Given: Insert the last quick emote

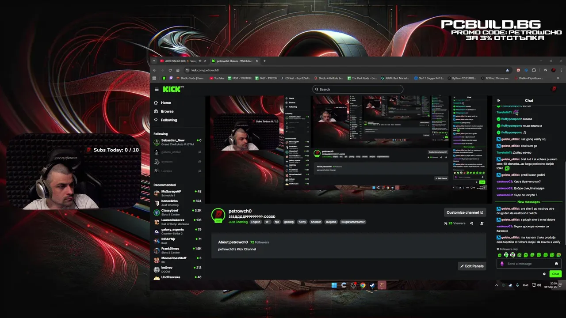Looking at the screenshot, I should click(x=558, y=255).
